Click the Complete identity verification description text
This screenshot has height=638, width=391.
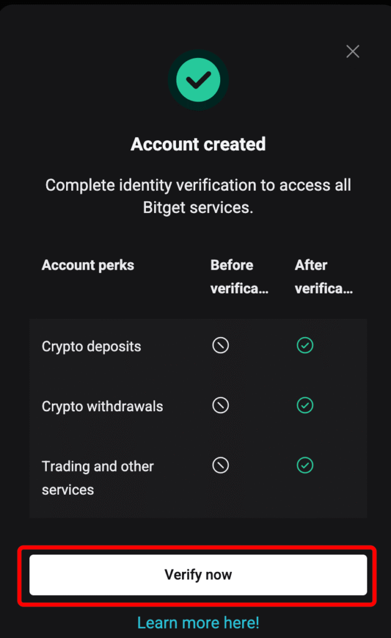click(x=198, y=186)
